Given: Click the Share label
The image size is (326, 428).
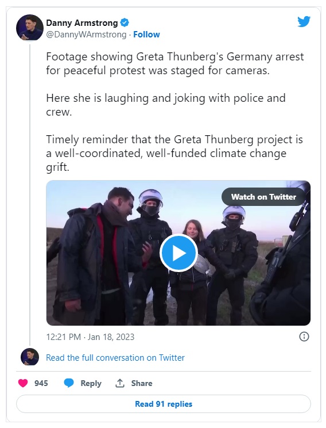Looking at the screenshot, I should (142, 383).
